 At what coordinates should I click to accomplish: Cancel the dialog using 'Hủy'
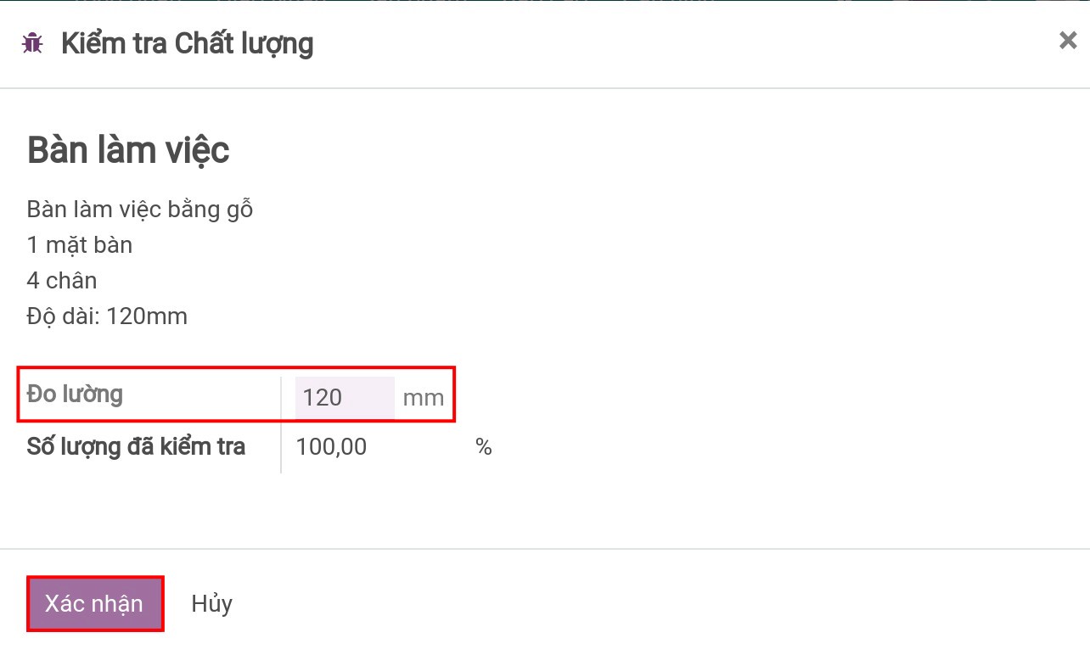[211, 603]
